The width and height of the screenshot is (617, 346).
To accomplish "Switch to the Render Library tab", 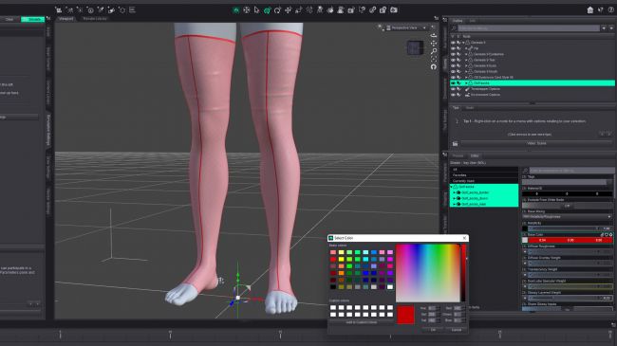I will (x=94, y=18).
